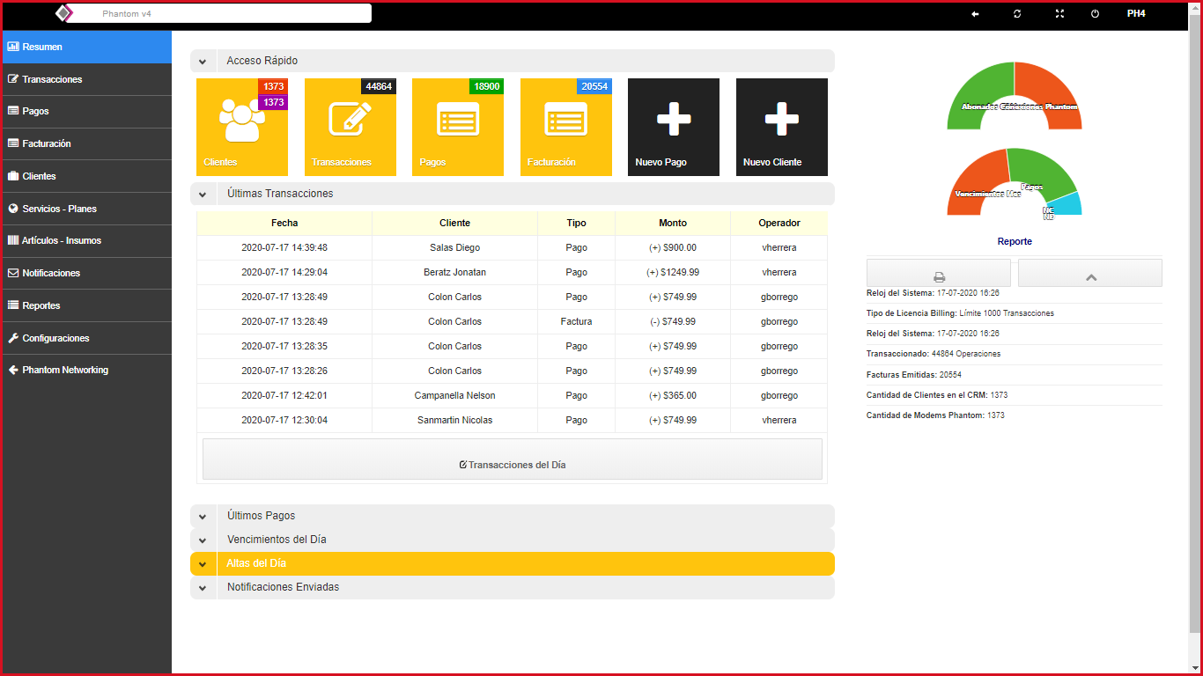Collapse the Acceso Rápido section
The image size is (1203, 676).
(203, 62)
